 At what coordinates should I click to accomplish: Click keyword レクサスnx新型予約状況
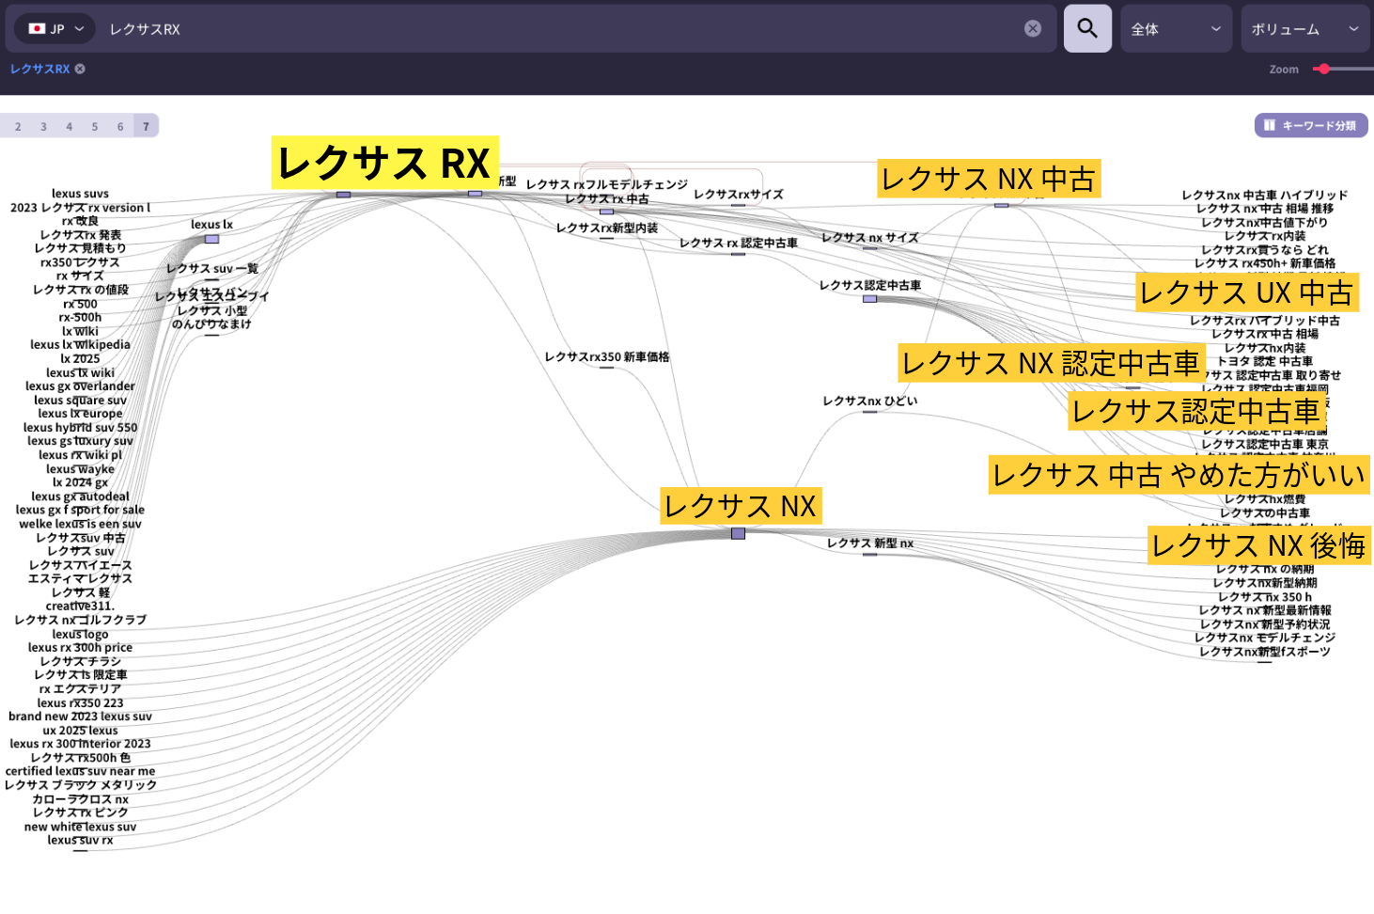click(x=1265, y=624)
